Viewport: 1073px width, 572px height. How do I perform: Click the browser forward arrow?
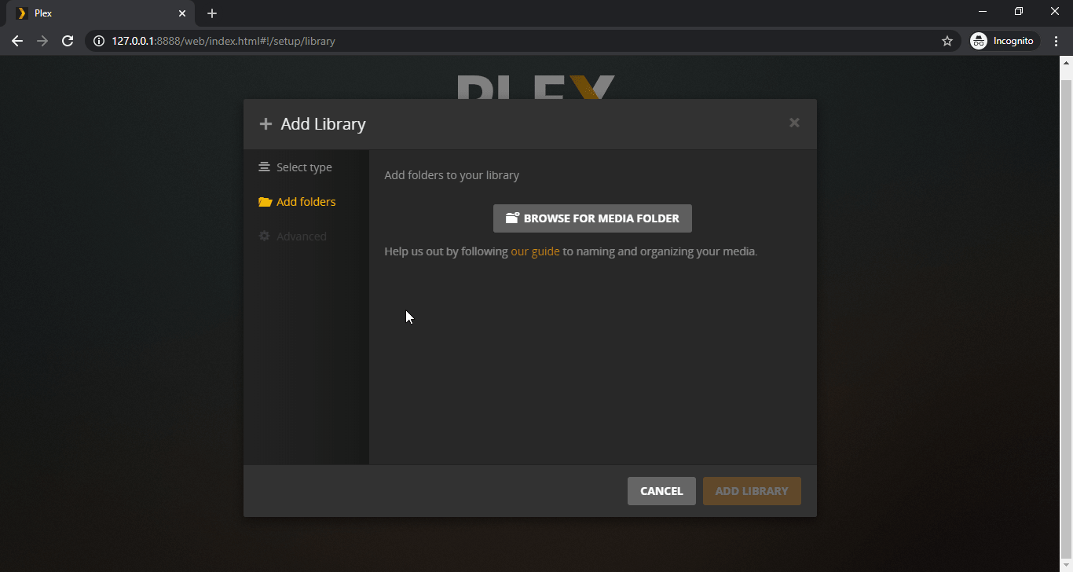[x=42, y=41]
